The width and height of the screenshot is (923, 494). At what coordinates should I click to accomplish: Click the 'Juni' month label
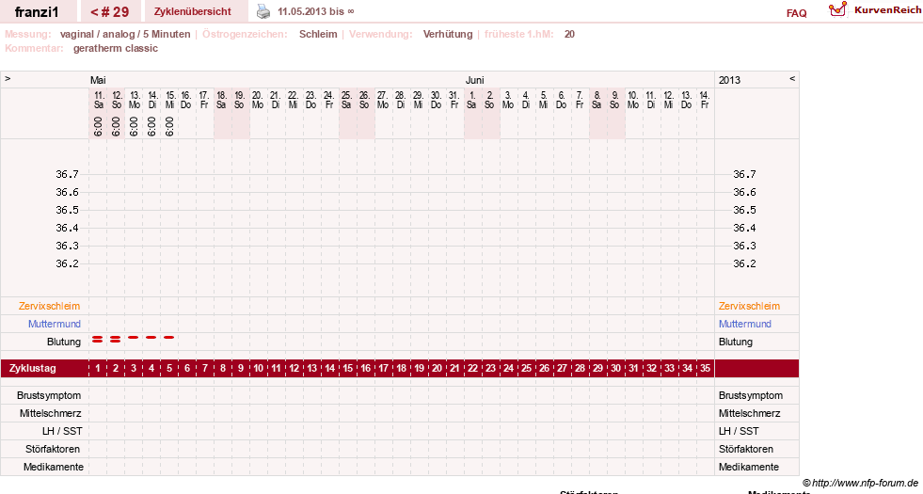(474, 80)
